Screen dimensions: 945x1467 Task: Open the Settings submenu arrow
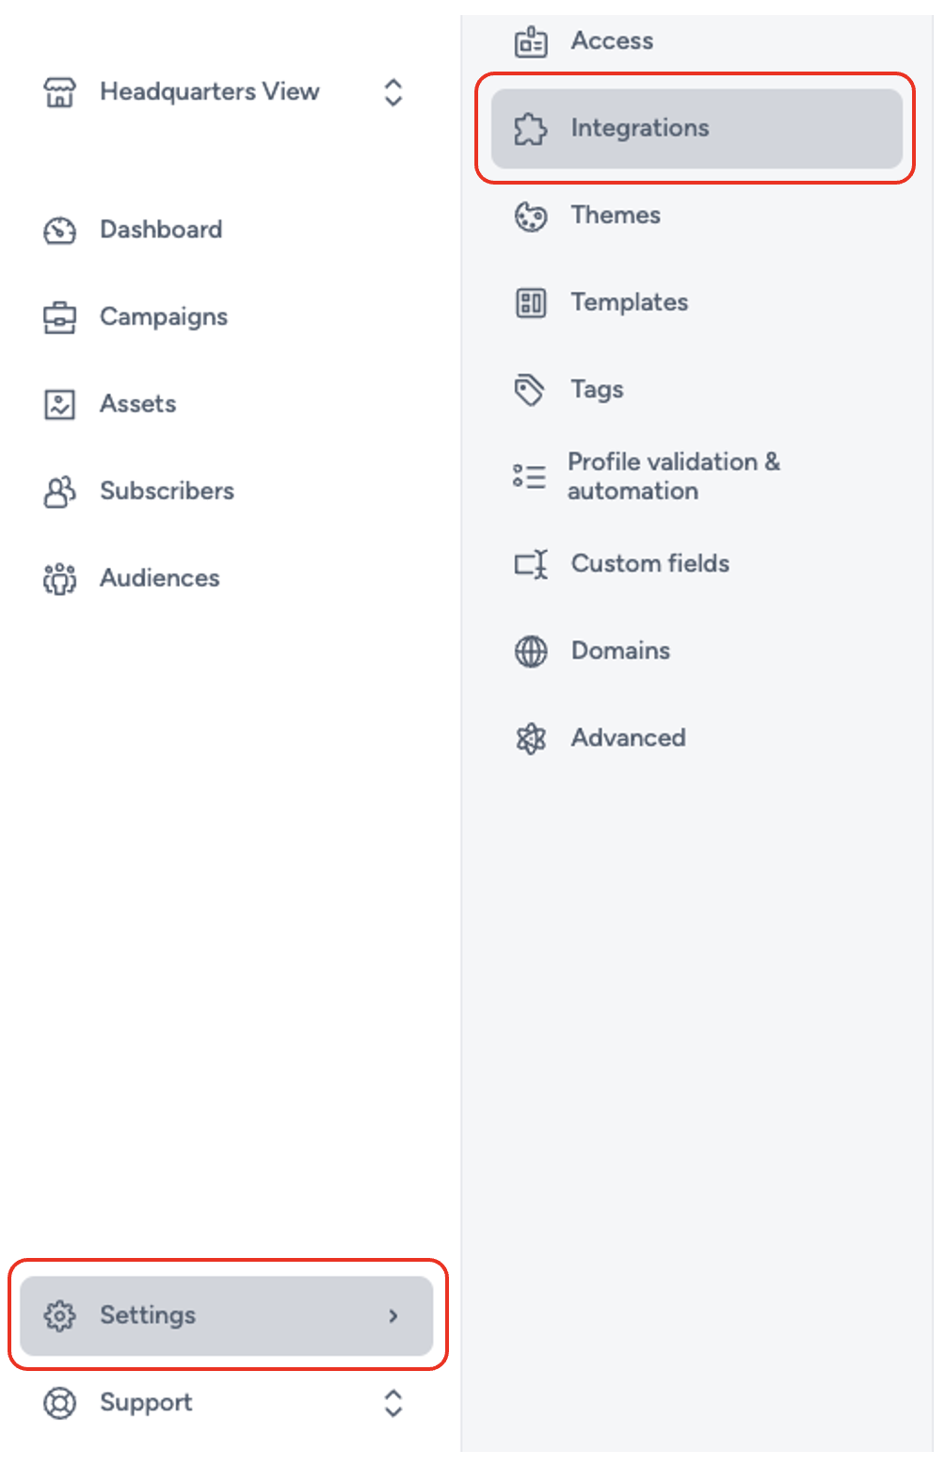click(x=393, y=1316)
